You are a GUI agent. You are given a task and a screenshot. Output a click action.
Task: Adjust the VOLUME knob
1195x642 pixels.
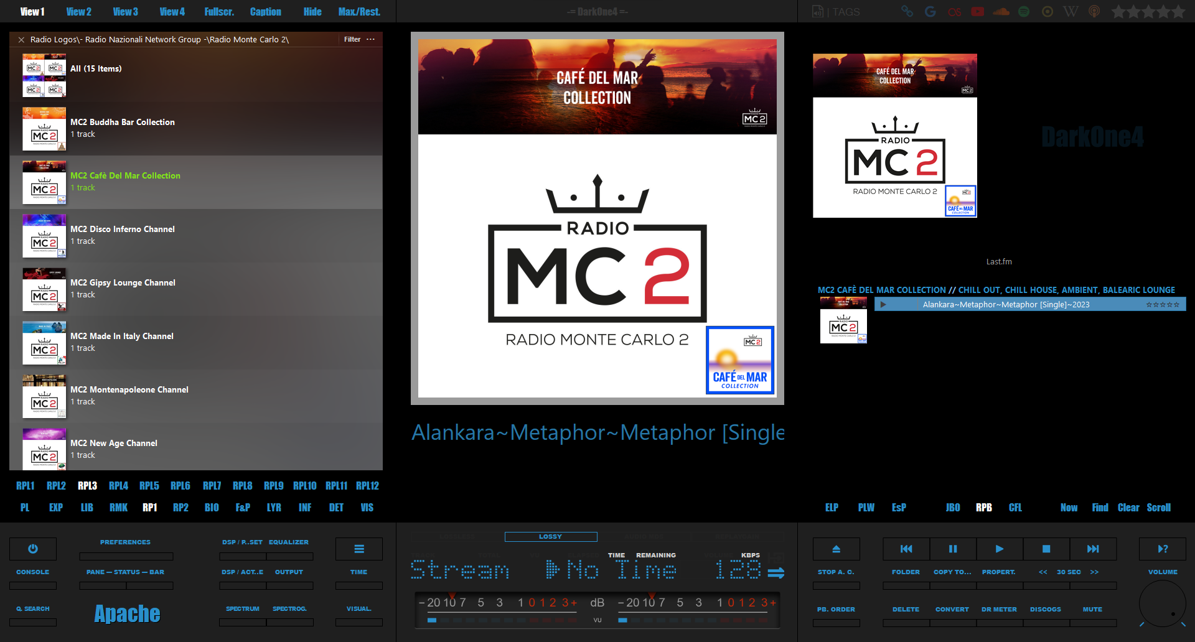[x=1163, y=604]
